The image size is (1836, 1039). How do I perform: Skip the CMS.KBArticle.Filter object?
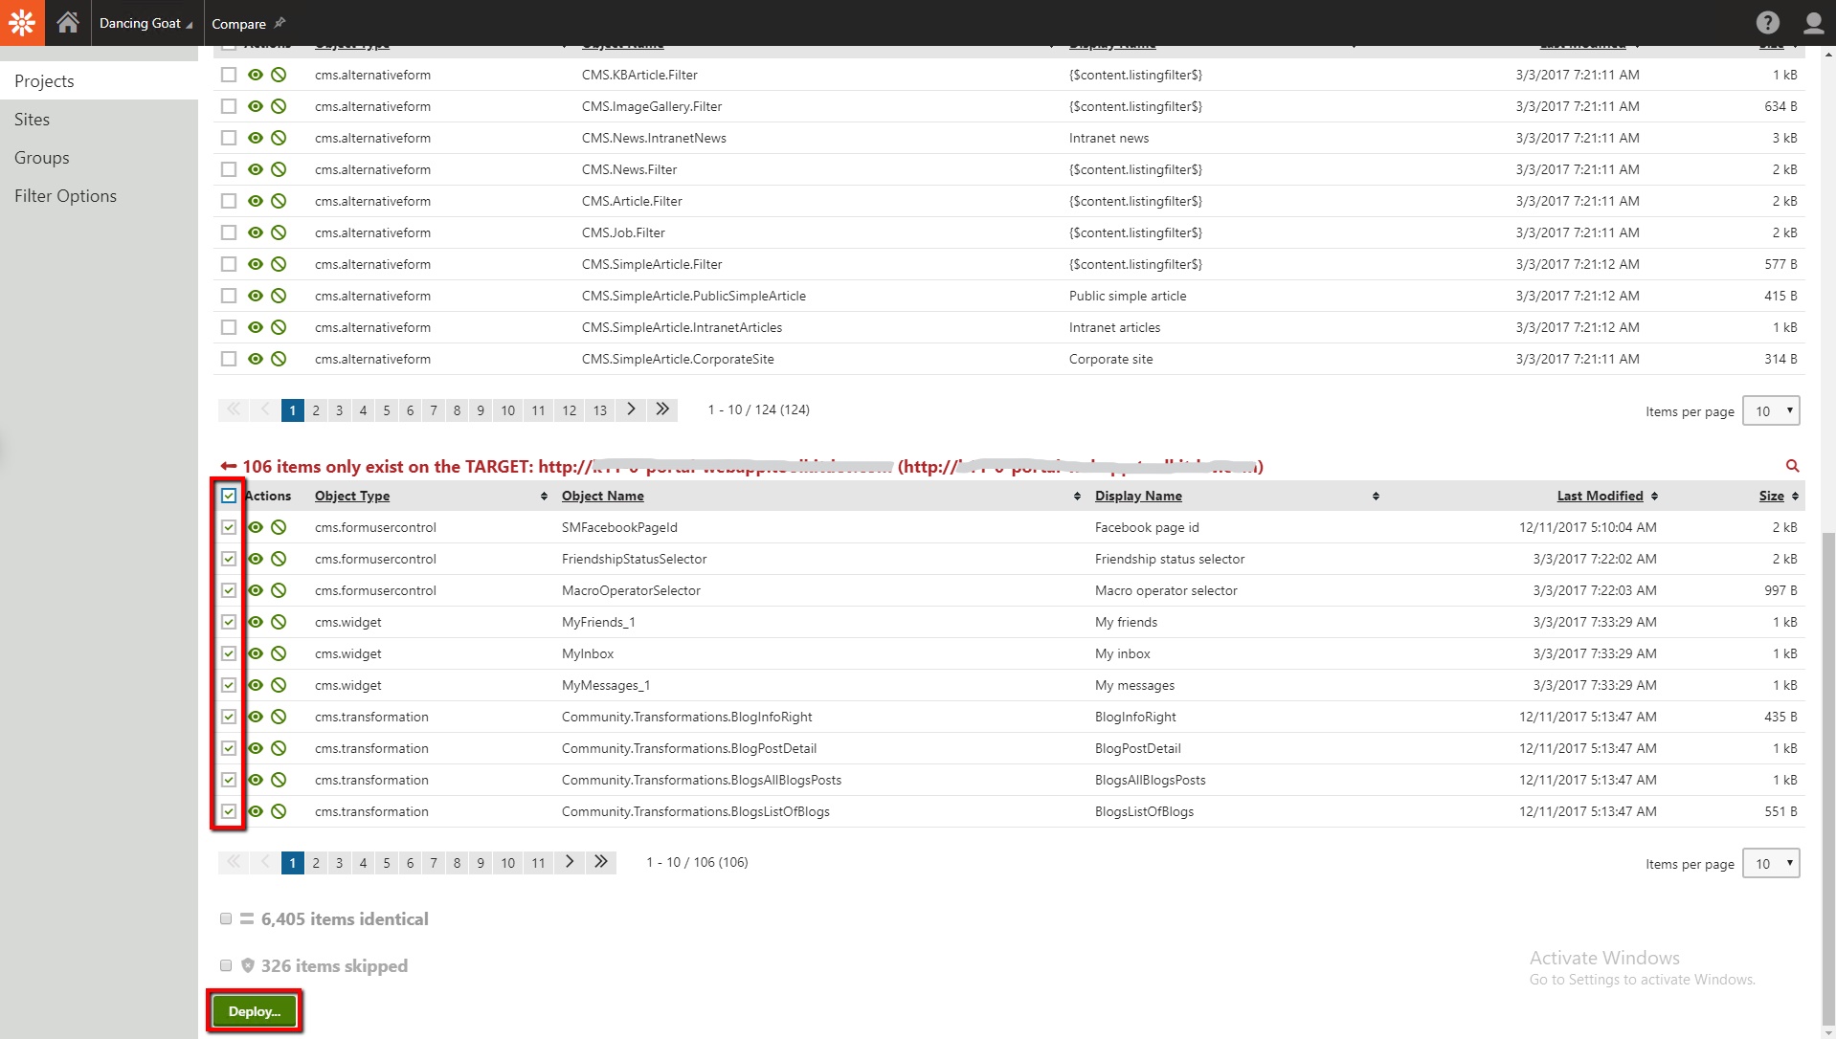pyautogui.click(x=279, y=75)
